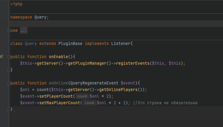Click the opening php tag

coord(16,4)
